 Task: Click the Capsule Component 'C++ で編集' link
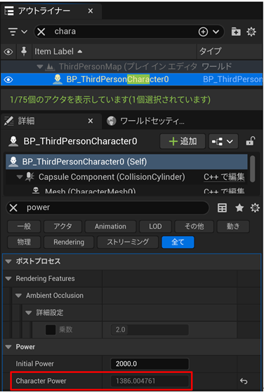tap(224, 177)
